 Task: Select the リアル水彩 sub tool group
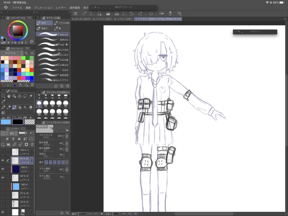pyautogui.click(x=61, y=23)
